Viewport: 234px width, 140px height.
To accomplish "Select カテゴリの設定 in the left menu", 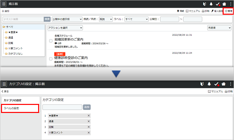I will coord(12,100).
